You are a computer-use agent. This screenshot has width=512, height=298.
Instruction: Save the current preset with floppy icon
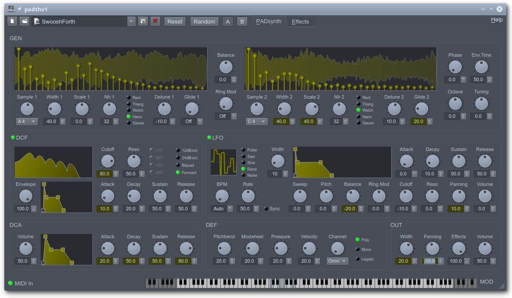click(x=143, y=21)
